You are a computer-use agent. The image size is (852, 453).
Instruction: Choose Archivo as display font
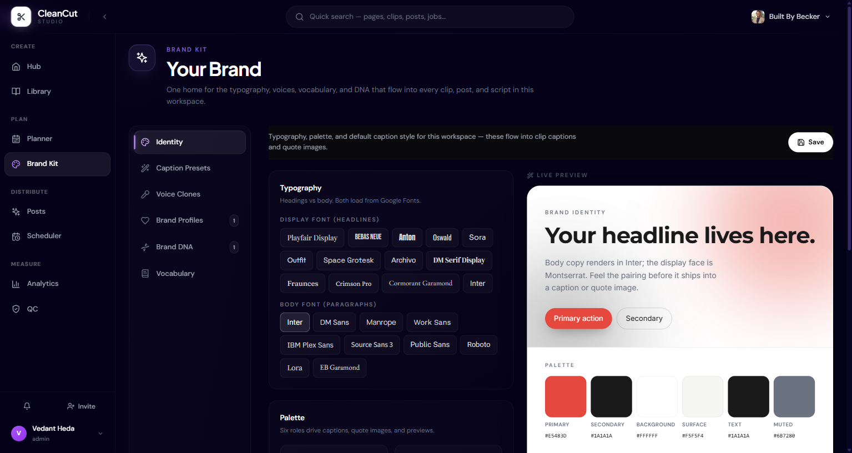pyautogui.click(x=404, y=260)
